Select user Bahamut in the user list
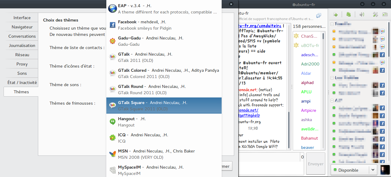The width and height of the screenshot is (391, 177). (x=309, y=138)
